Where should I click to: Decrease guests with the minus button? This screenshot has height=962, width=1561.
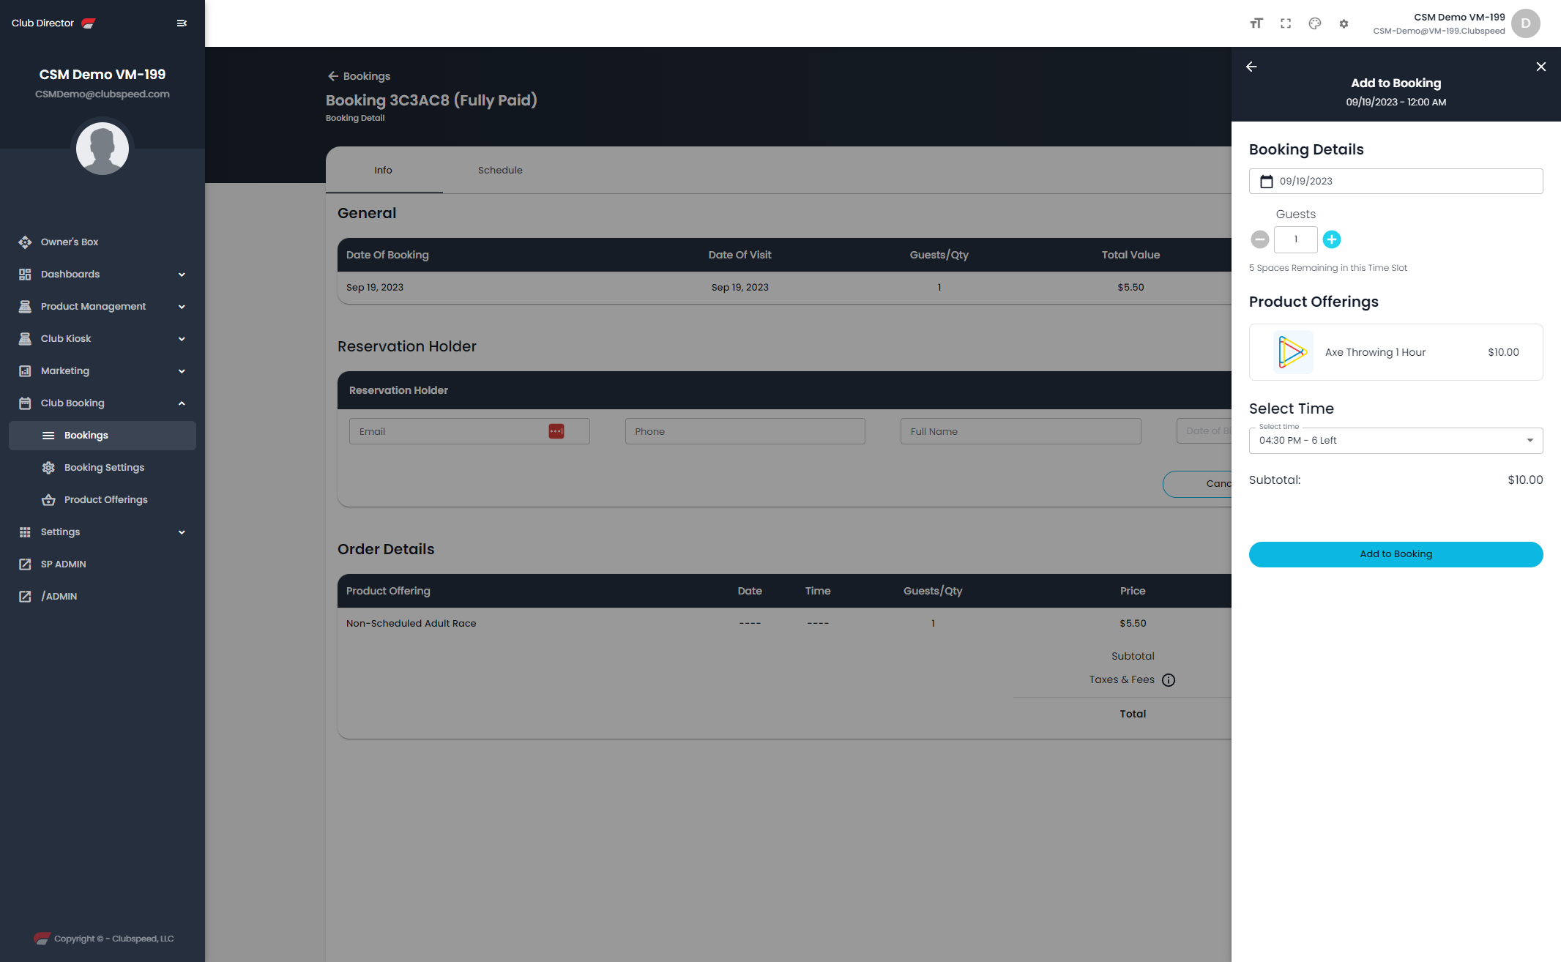[x=1260, y=239]
